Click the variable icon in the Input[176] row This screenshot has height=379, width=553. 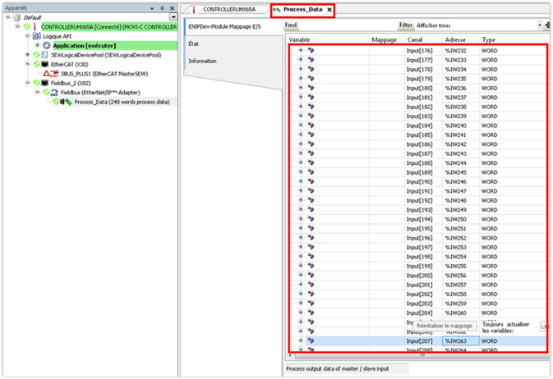click(x=311, y=51)
